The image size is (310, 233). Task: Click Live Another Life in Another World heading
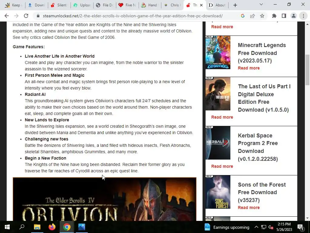click(60, 56)
